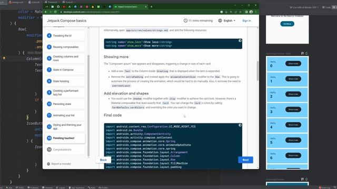The height and width of the screenshot is (189, 337).
Task: Open the App Inspection tool window
Action: point(76,187)
